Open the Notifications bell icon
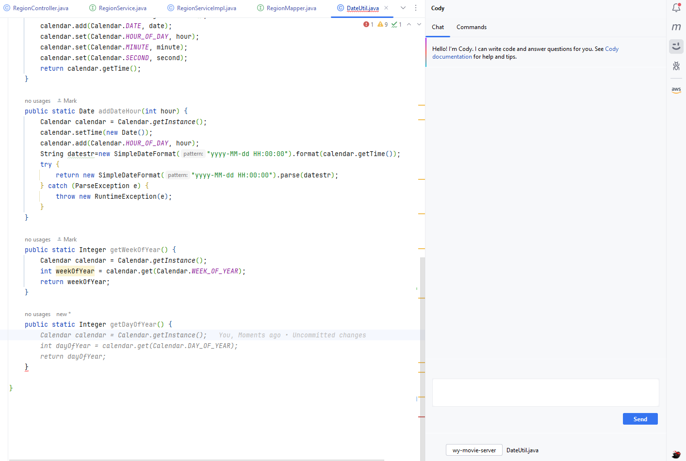Image resolution: width=686 pixels, height=461 pixels. tap(676, 8)
